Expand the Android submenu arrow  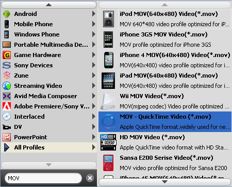pyautogui.click(x=94, y=14)
